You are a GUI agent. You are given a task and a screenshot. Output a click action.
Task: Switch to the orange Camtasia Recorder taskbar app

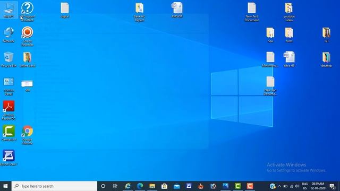click(250, 186)
